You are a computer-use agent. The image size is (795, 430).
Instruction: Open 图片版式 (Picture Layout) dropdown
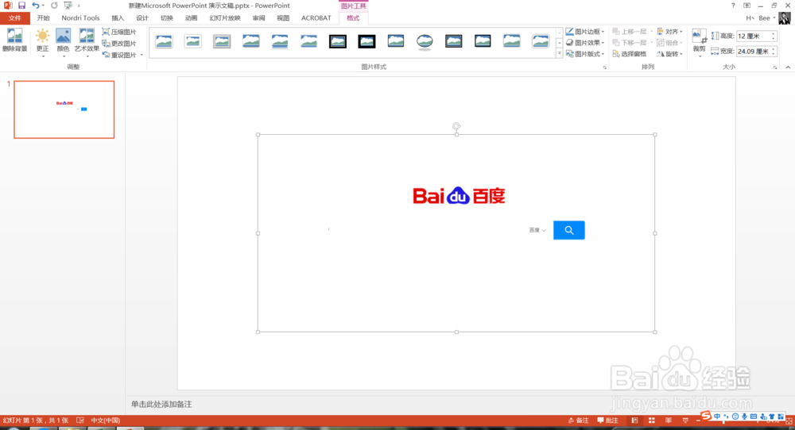(585, 54)
